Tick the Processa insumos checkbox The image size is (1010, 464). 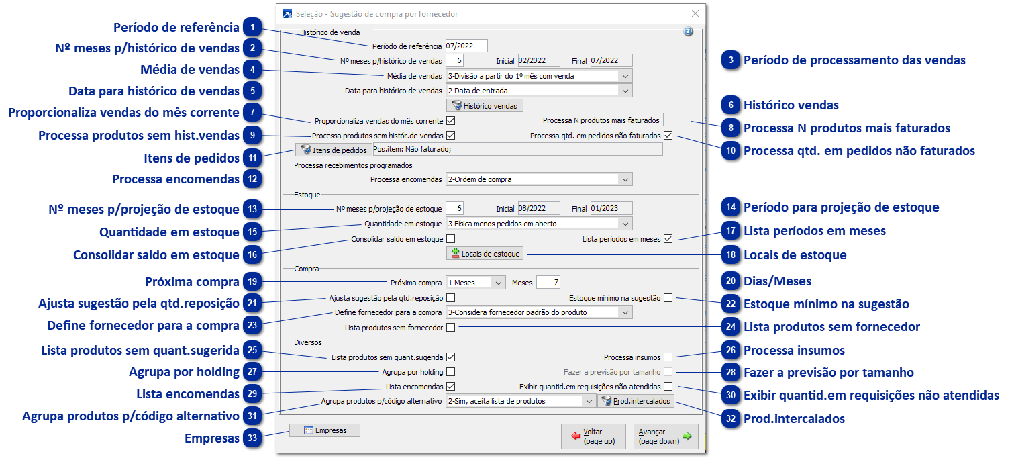668,357
